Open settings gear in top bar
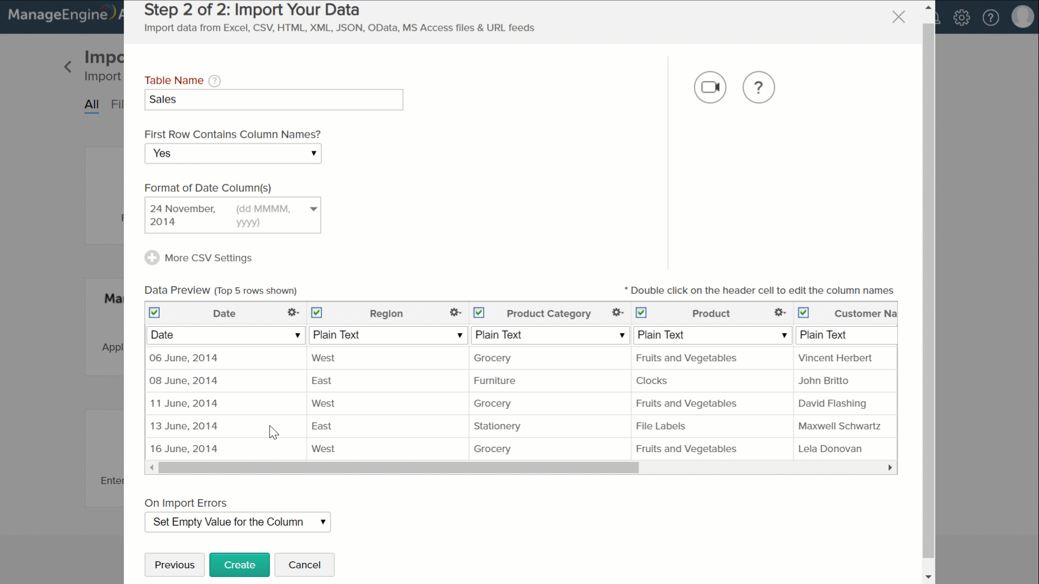1039x584 pixels. click(962, 17)
